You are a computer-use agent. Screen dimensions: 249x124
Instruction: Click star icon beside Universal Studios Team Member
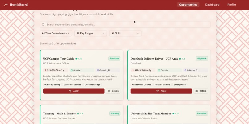click(173, 114)
